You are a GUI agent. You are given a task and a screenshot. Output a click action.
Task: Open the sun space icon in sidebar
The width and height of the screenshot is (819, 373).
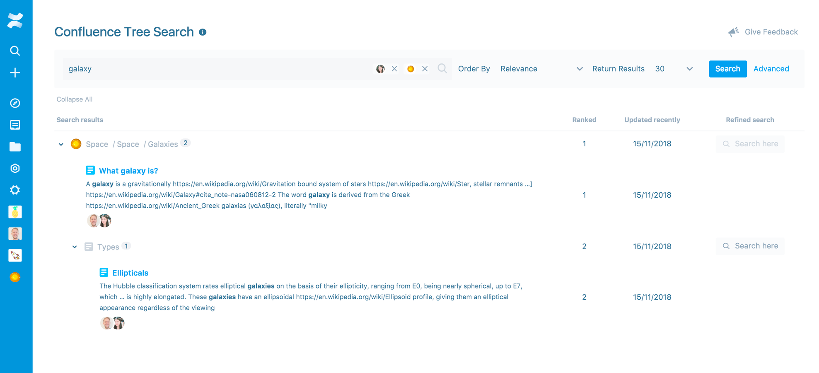click(x=15, y=277)
